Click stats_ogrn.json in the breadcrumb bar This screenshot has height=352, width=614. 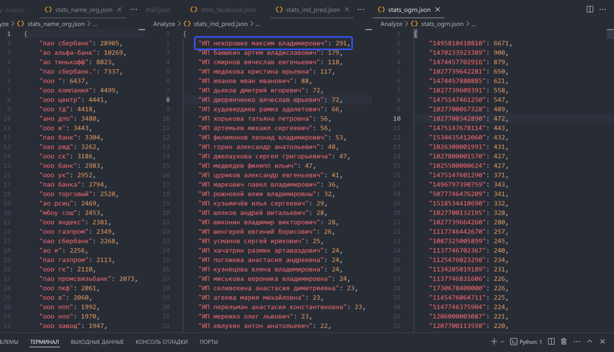coord(442,24)
